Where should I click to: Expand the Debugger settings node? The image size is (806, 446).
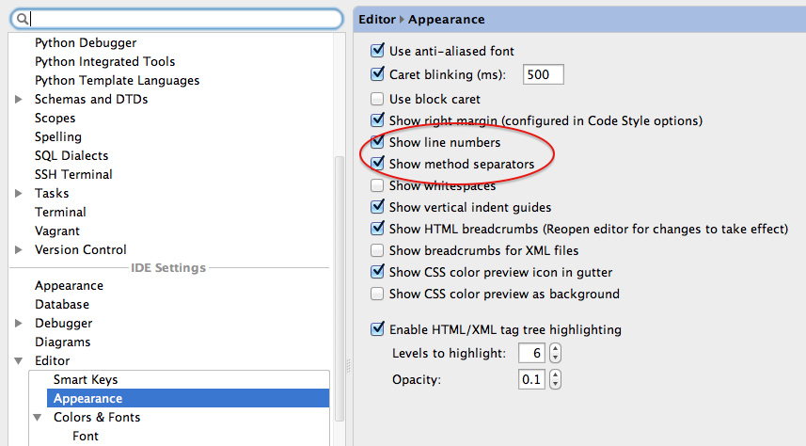pos(19,323)
